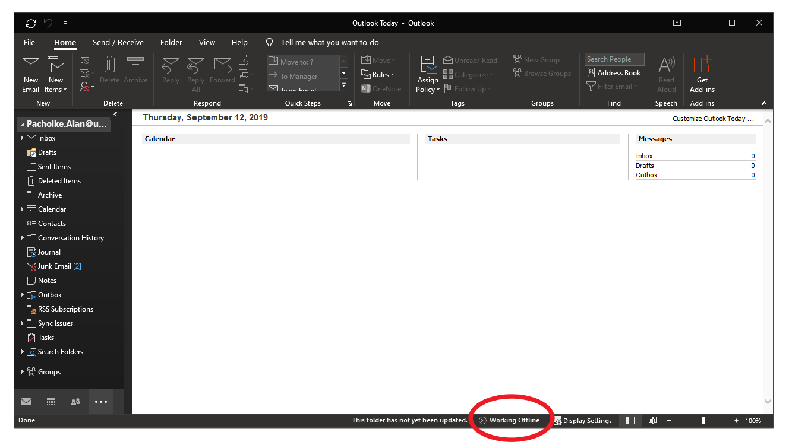The height and width of the screenshot is (448, 789).
Task: Switch to the Home tab
Action: [65, 43]
